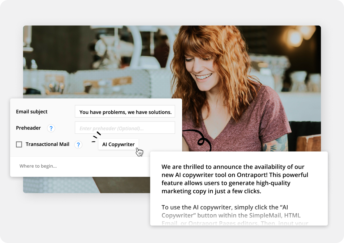Viewport: 344px width, 243px height.
Task: Launch AI Copywriter to generate email copy
Action: tap(118, 144)
